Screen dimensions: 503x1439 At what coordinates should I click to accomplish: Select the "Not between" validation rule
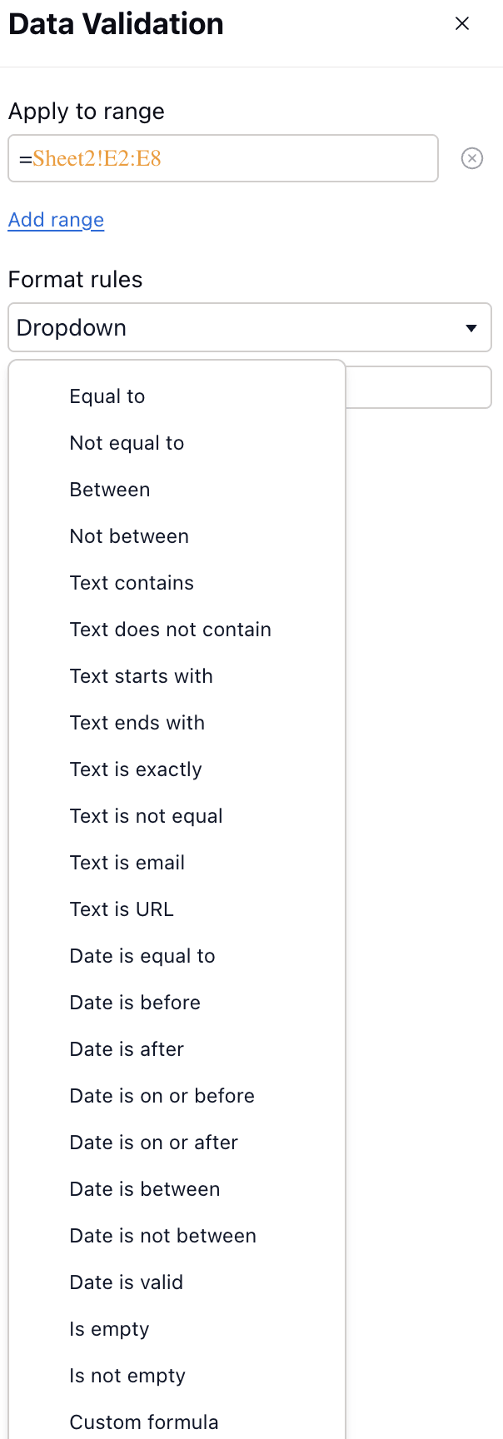point(128,535)
